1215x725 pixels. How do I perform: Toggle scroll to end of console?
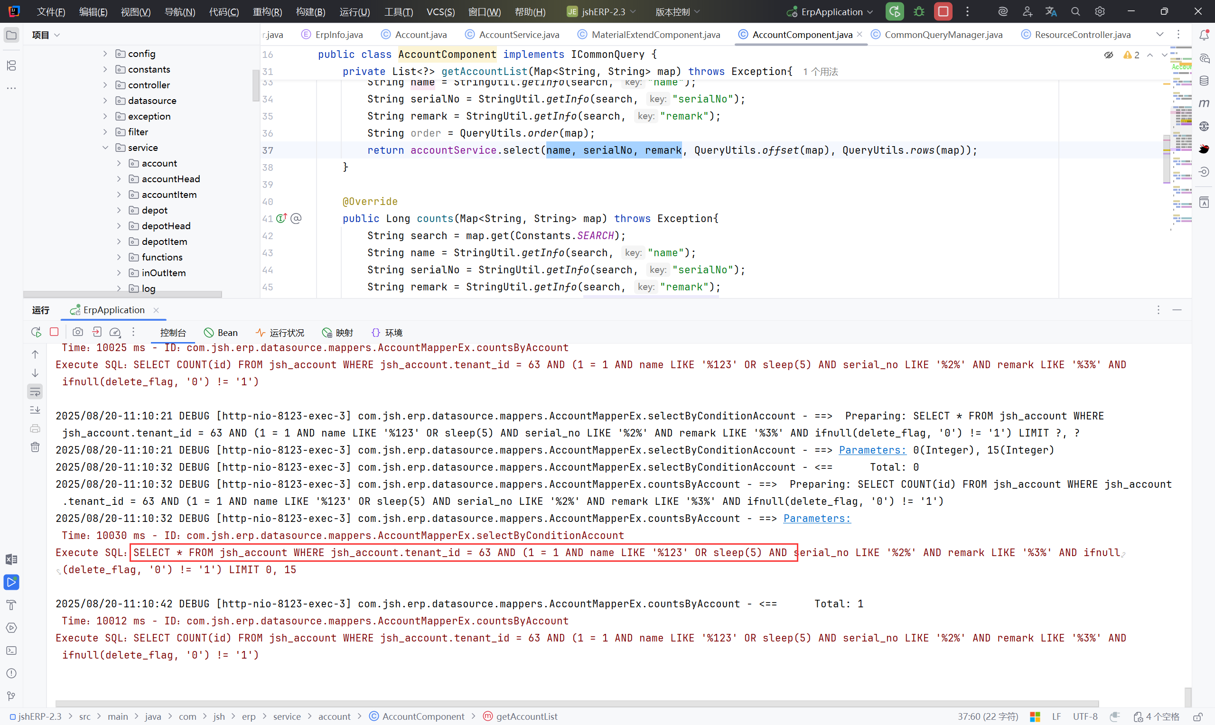(35, 410)
